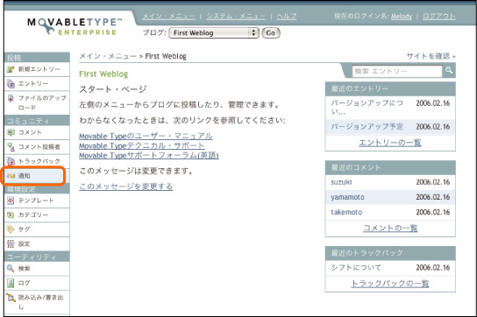Click the yamamoto comment row
477x317 pixels.
390,197
